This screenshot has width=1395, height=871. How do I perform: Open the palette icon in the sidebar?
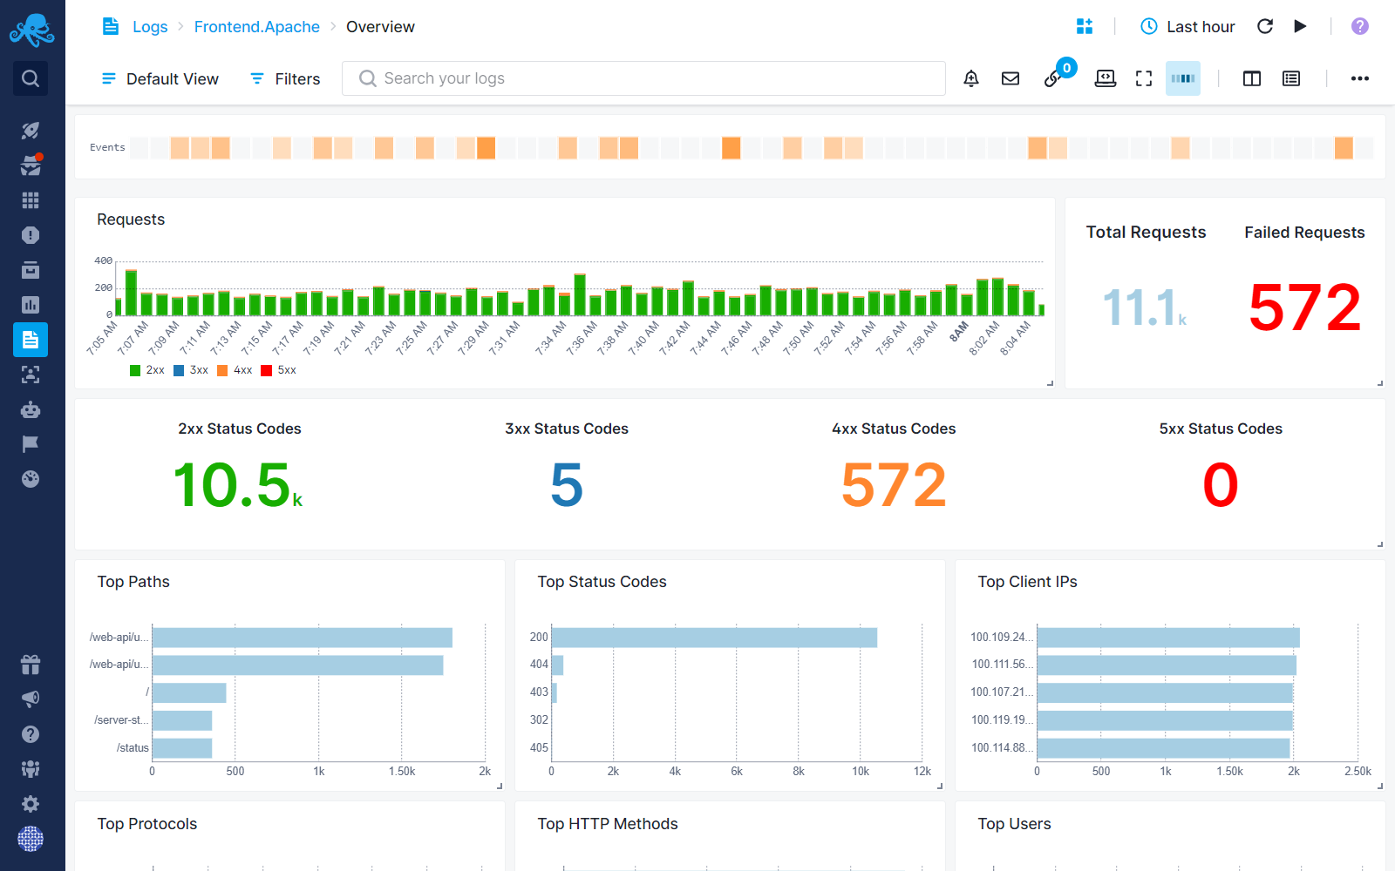tap(31, 479)
